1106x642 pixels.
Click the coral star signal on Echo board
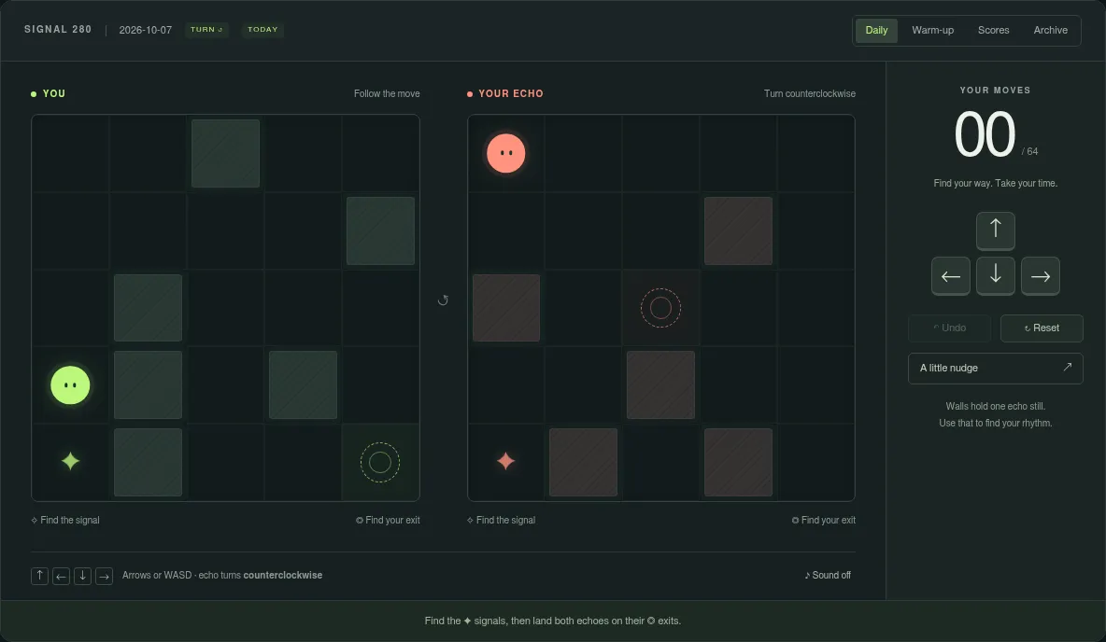505,462
